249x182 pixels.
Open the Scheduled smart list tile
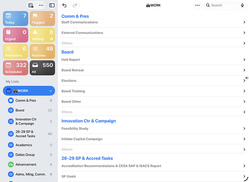16,68
